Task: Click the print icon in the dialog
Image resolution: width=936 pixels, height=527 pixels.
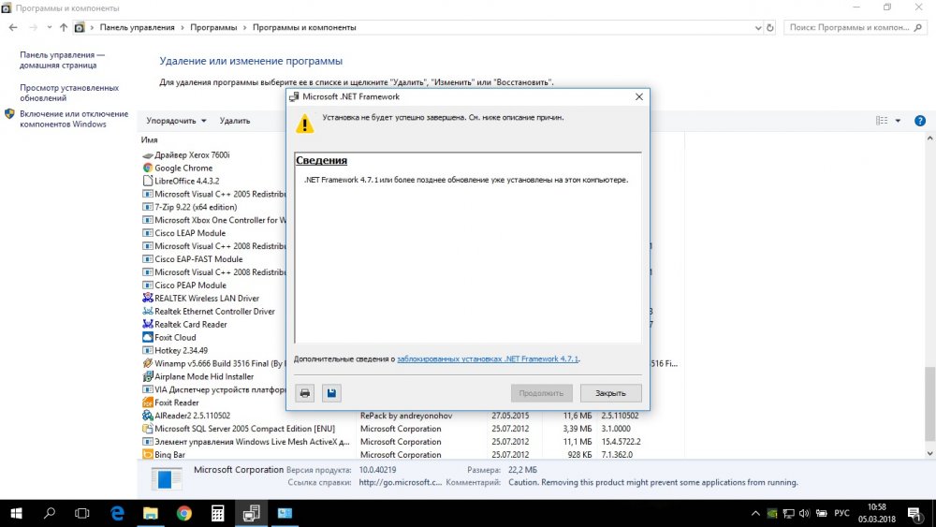Action: pyautogui.click(x=304, y=393)
